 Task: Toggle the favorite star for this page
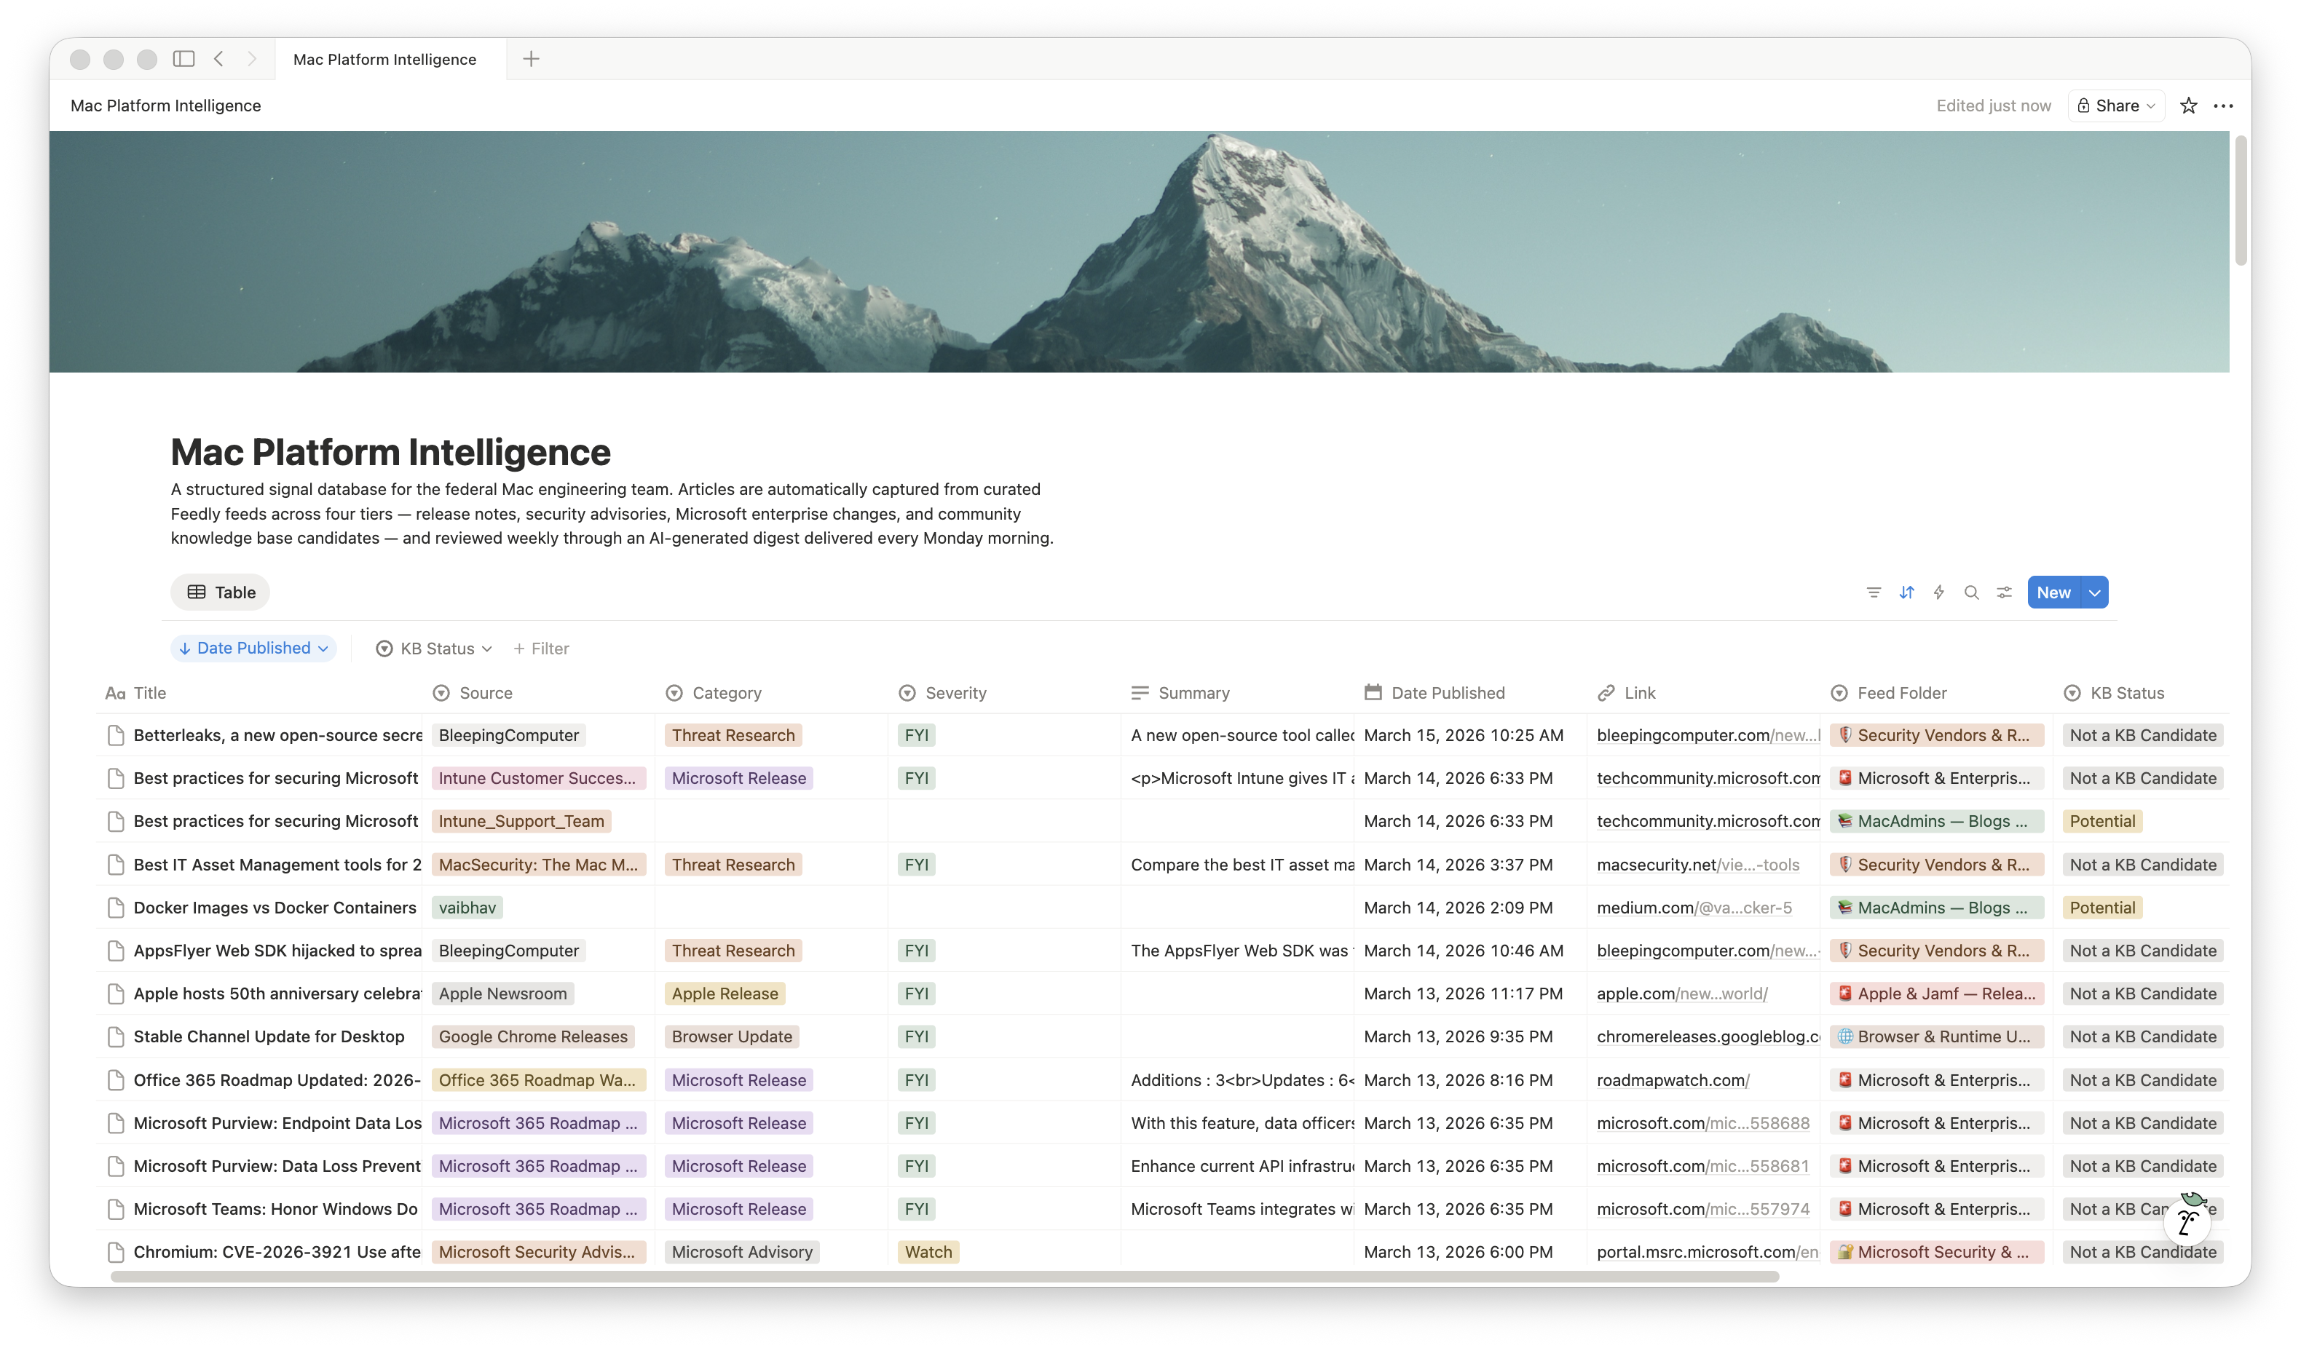point(2188,106)
